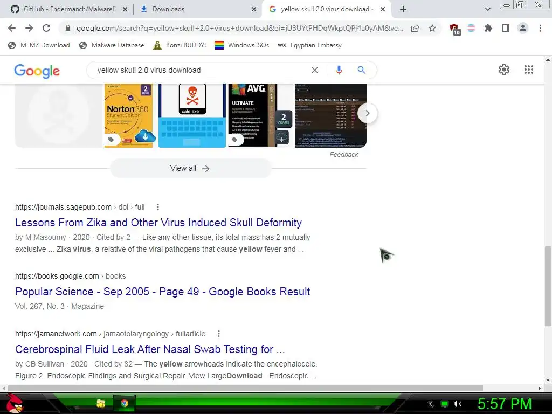This screenshot has width=552, height=414.
Task: Go forward to next page
Action: (29, 28)
